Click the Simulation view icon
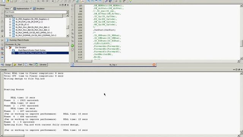 (x=34, y=8)
